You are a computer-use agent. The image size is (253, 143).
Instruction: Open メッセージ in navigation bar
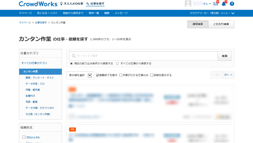click(x=121, y=13)
